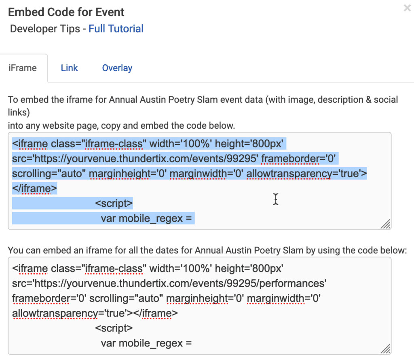Click the <script> line in the second code box

(114, 328)
